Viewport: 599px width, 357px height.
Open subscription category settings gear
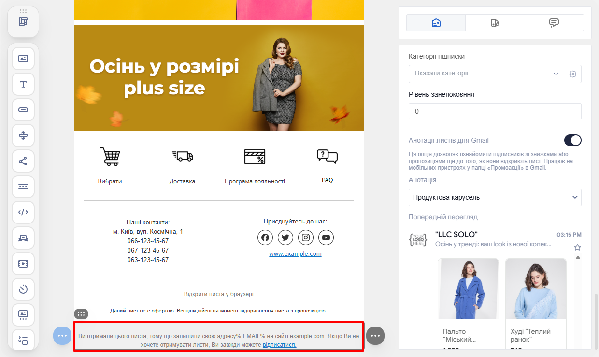click(x=573, y=74)
